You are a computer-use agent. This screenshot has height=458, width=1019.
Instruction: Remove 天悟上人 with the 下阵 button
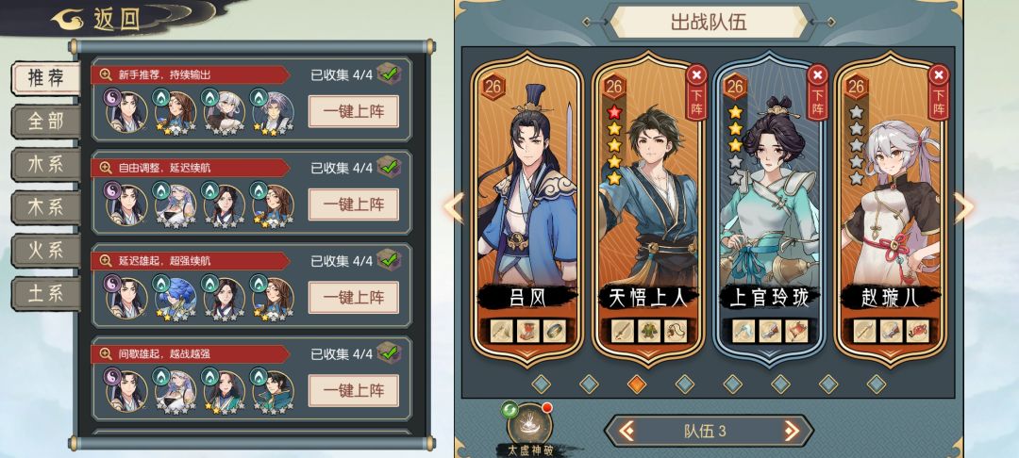pyautogui.click(x=696, y=92)
